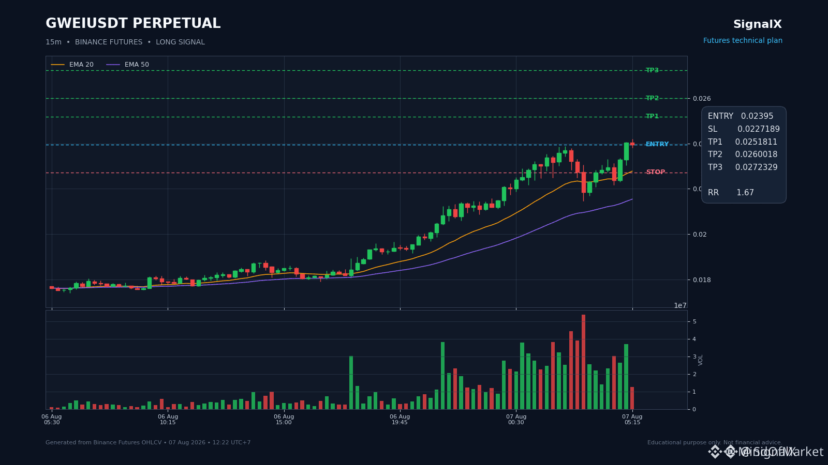Click the GWEIUSDT PERPETUAL chart title
828x465 pixels.
(x=133, y=24)
